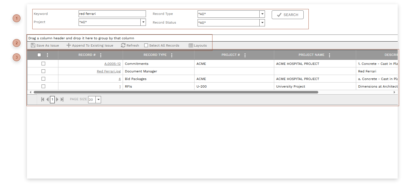Expand the Record Type dropdown
405x185 pixels.
(262, 14)
